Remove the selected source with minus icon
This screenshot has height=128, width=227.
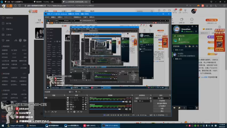(71, 112)
